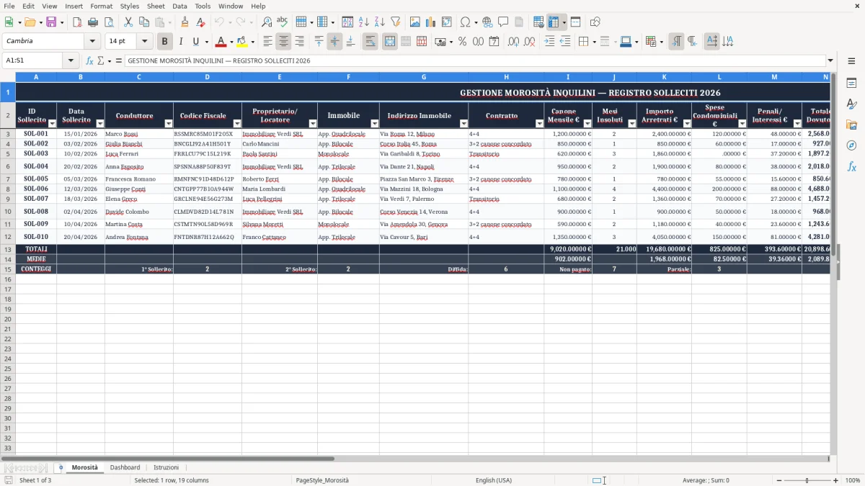Clone formatting with the paintbrush icon
Screen dimensions: 865x486
click(x=185, y=22)
